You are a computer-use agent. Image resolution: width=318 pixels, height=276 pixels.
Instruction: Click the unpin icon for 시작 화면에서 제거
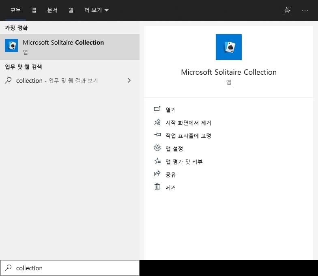[x=157, y=122]
